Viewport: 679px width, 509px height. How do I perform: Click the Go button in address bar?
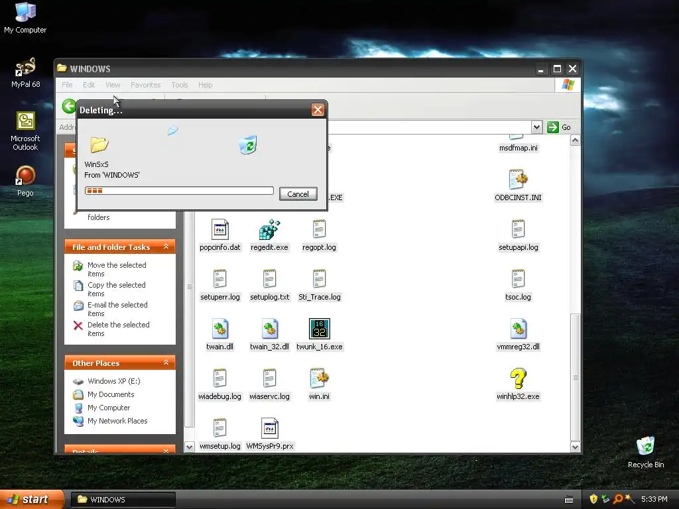click(x=559, y=127)
